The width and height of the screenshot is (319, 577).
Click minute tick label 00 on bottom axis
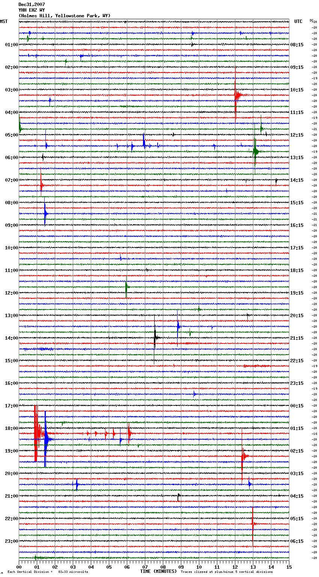19,567
